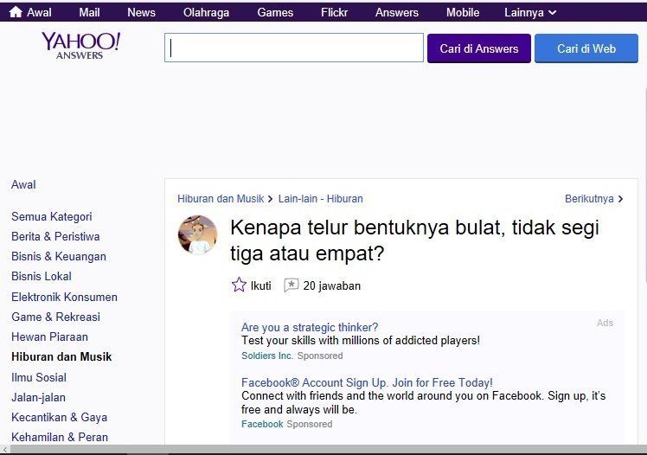Click the Cari di Answers button
Viewport: 647px width, 455px height.
coord(479,48)
